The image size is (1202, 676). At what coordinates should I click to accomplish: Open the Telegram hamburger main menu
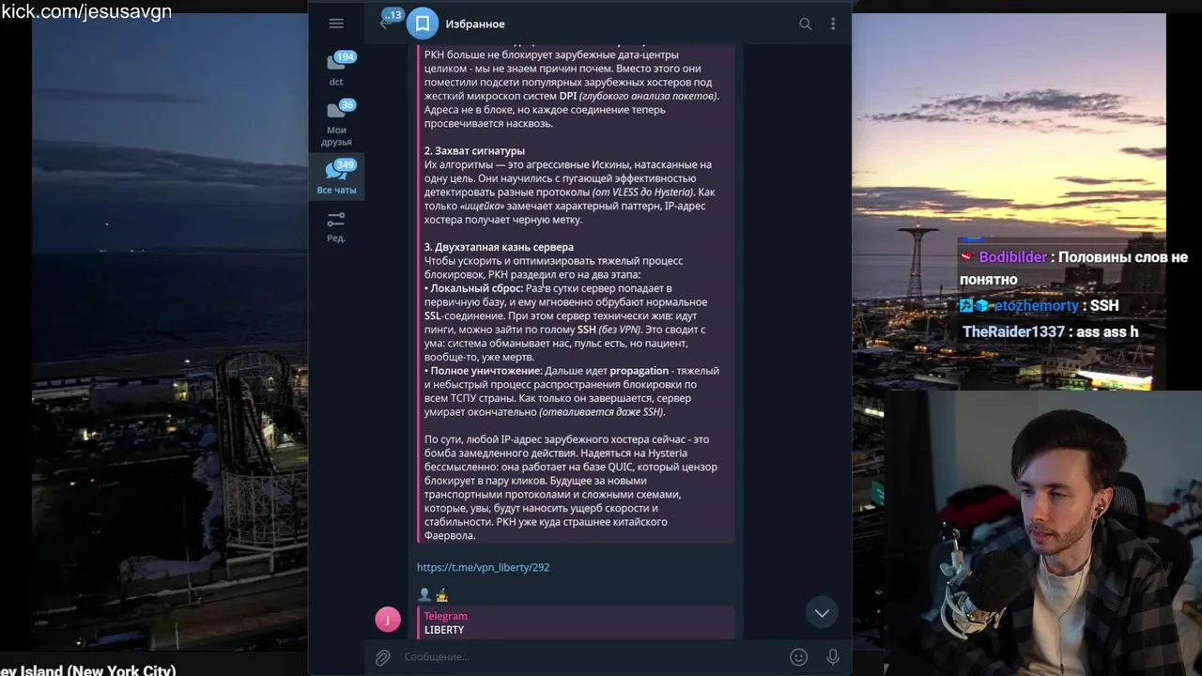(x=336, y=23)
